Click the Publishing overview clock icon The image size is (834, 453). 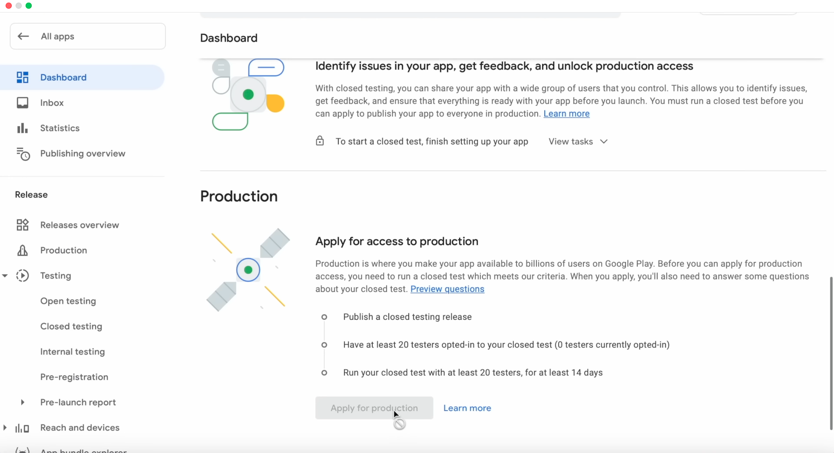pos(23,154)
